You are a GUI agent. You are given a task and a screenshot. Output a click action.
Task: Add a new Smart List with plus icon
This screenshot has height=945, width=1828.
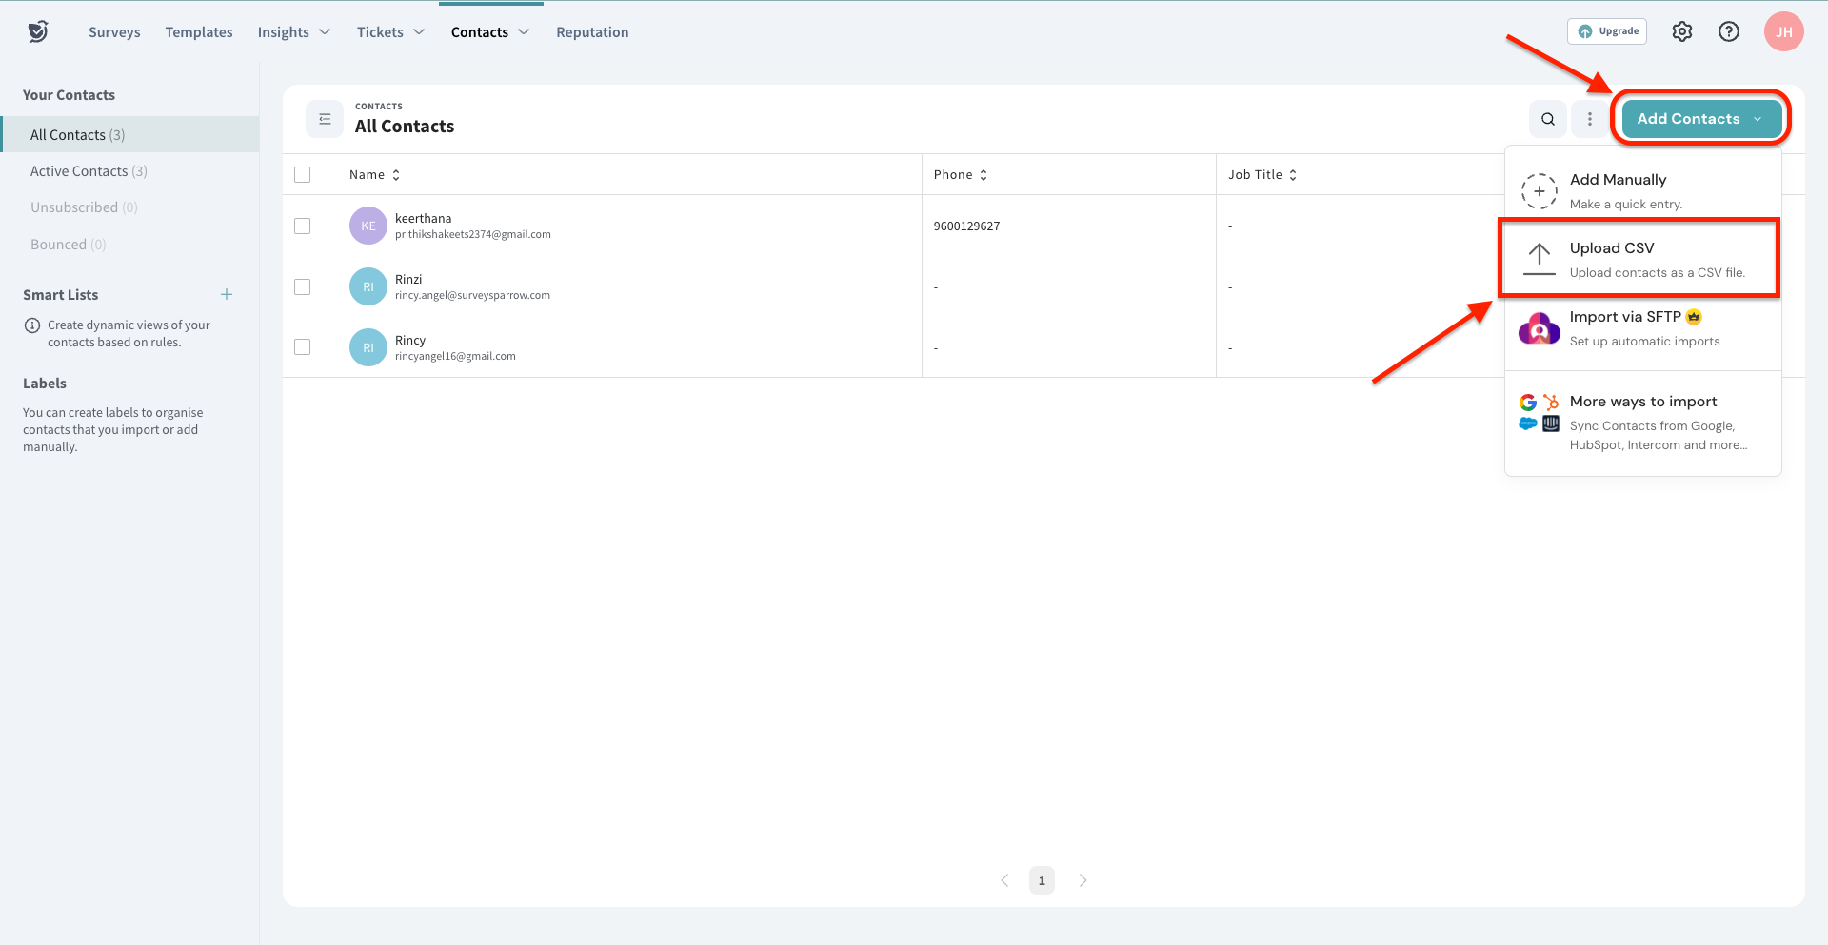[227, 294]
